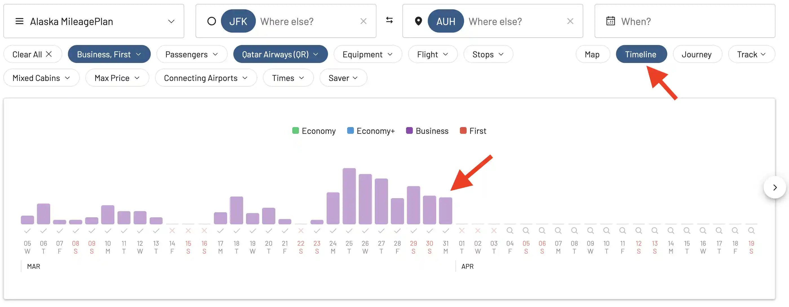
Task: Swap origin and destination airports
Action: point(389,20)
